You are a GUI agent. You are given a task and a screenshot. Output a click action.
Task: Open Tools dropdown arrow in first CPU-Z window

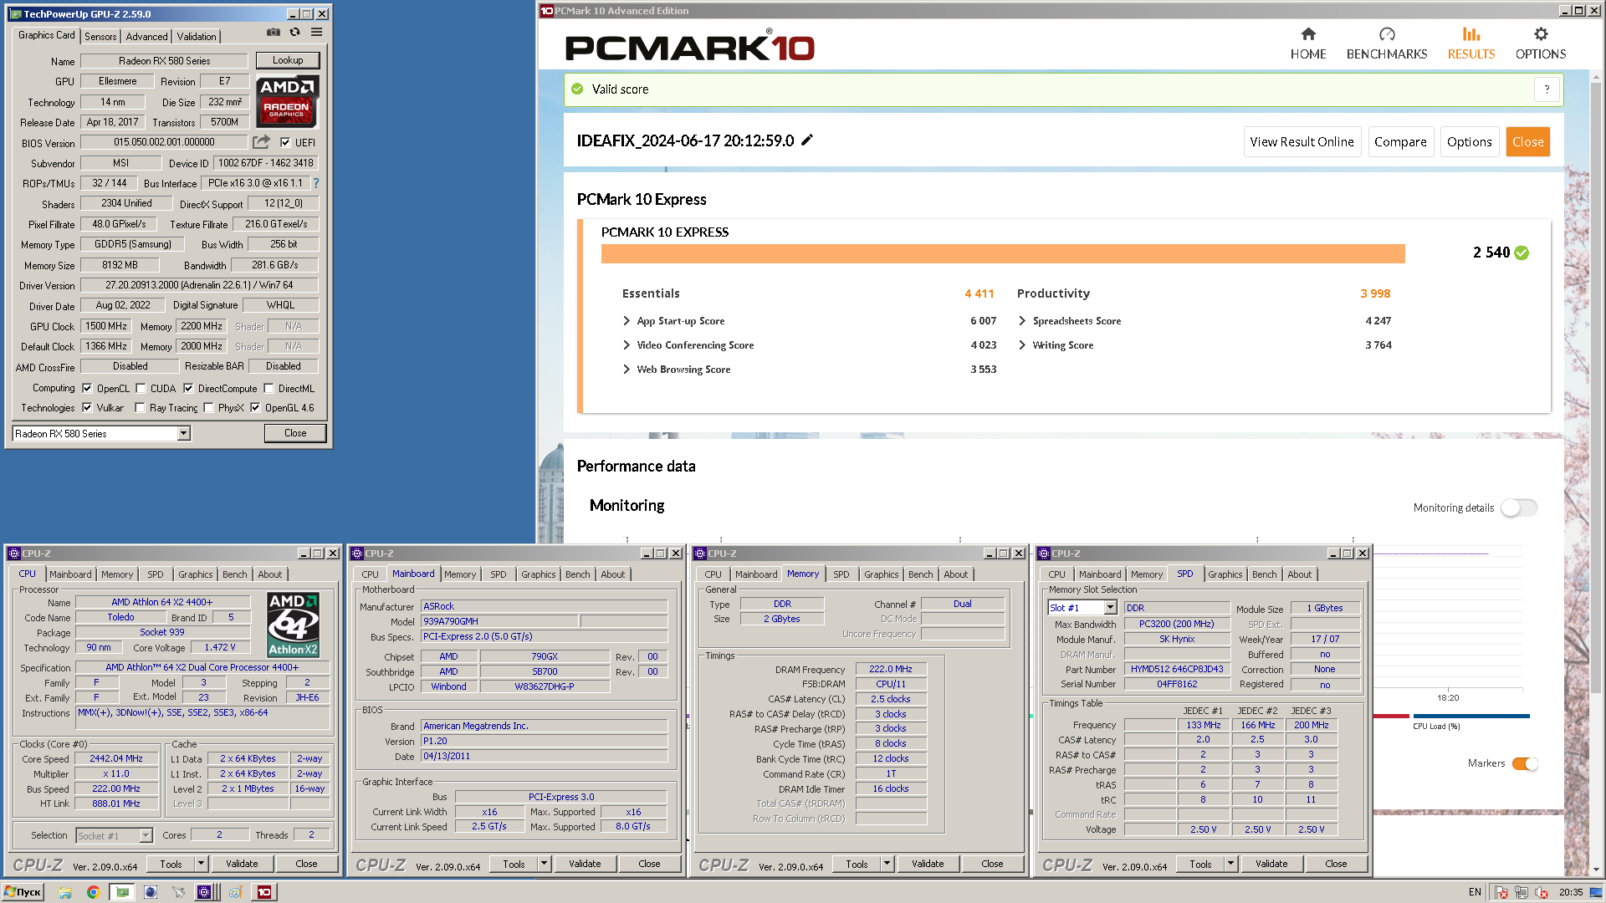pos(201,864)
